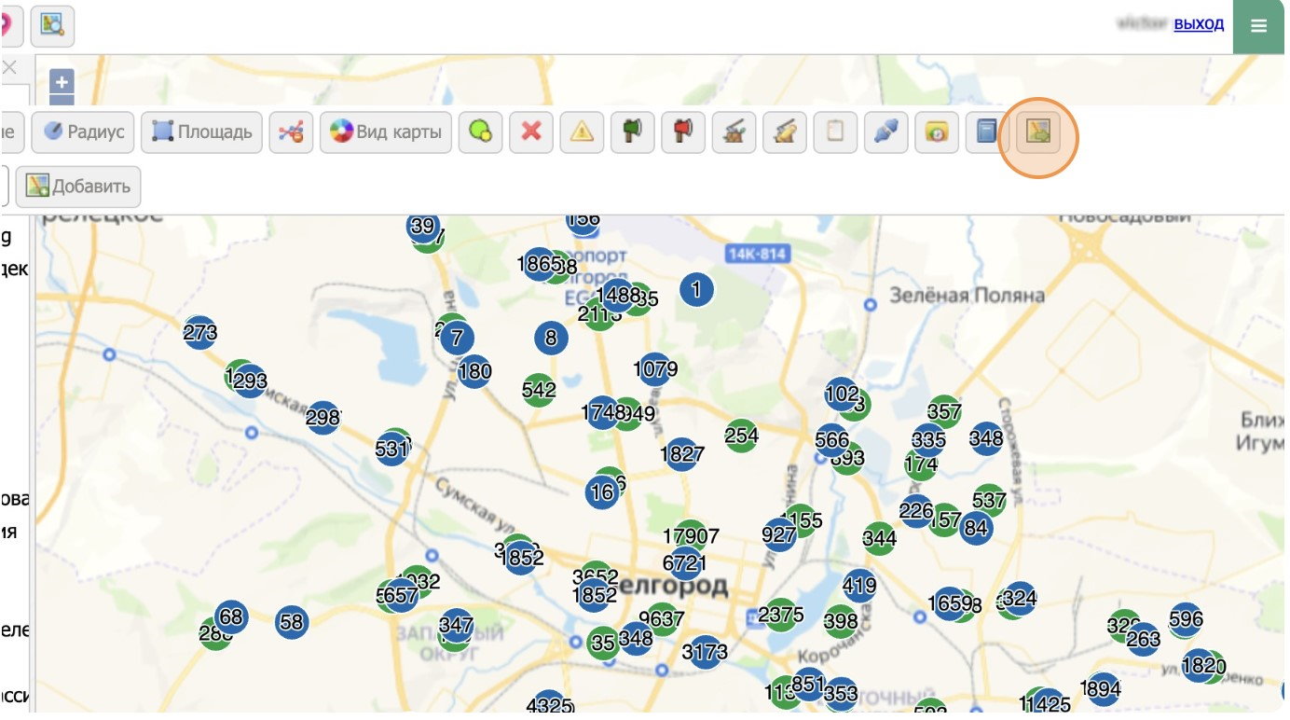
Task: Select blue cluster marker 1820
Action: tap(1201, 666)
